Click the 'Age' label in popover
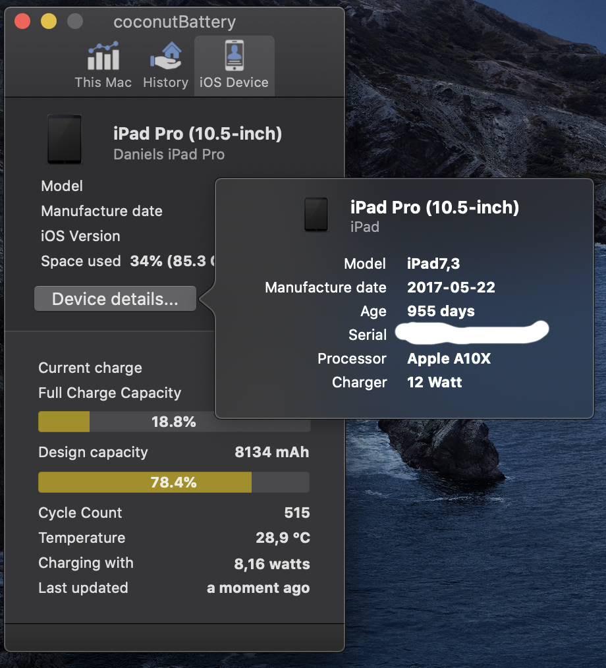Screen dimensions: 606x668 point(373,312)
